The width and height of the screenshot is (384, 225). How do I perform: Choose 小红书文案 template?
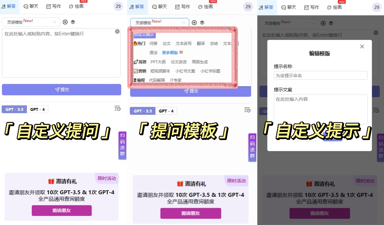pyautogui.click(x=185, y=71)
